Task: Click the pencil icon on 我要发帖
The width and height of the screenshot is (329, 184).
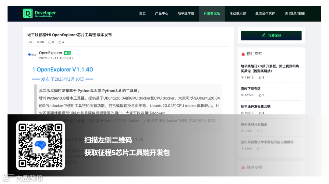Action: 264,35
